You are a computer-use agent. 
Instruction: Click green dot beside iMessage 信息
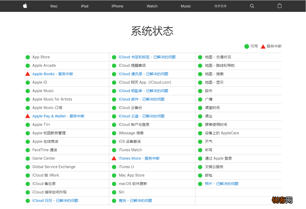coord(114,133)
